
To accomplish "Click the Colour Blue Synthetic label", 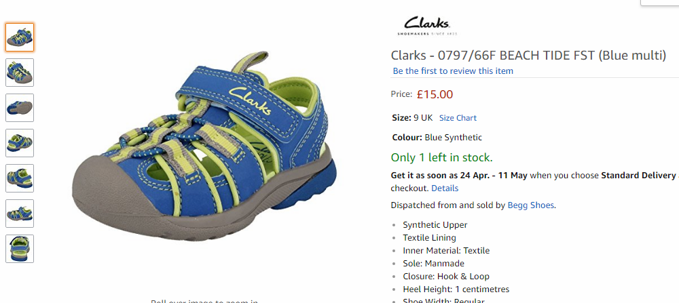I will (x=437, y=138).
